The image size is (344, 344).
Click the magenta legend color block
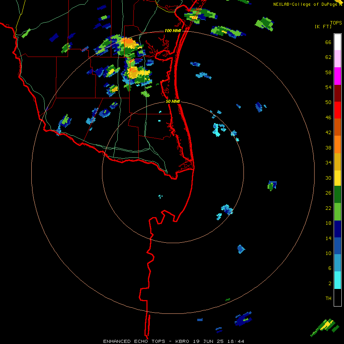tap(338, 76)
